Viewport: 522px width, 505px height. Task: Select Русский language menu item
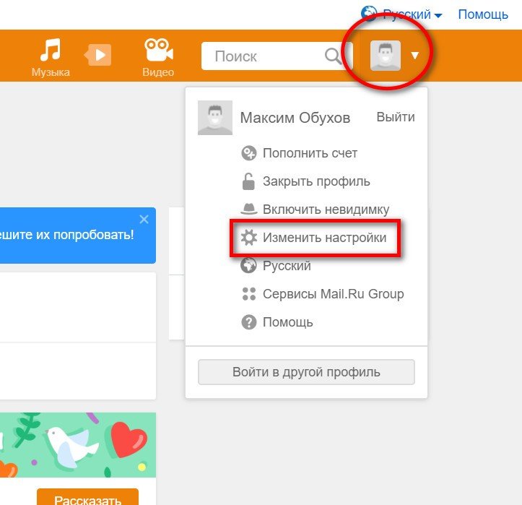pyautogui.click(x=287, y=266)
